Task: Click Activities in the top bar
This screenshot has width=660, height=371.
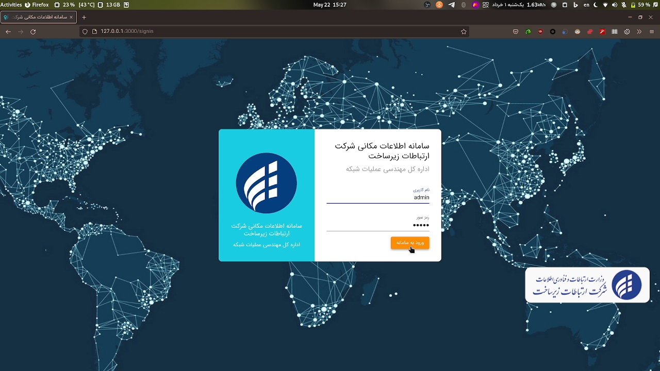Action: (12, 5)
